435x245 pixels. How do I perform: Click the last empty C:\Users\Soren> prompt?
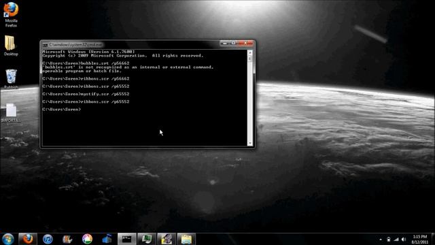coord(62,110)
